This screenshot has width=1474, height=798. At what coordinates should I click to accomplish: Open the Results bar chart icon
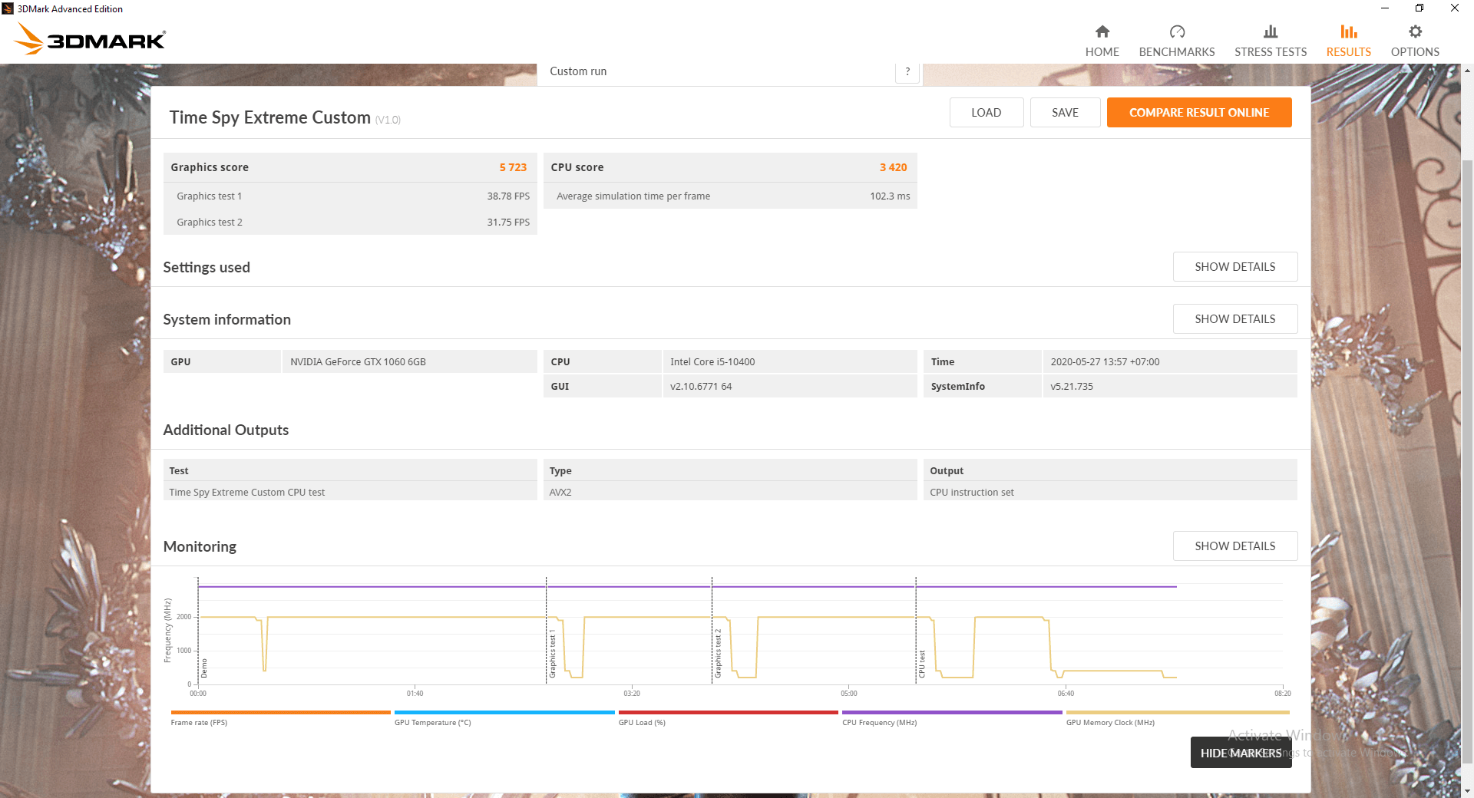1348,31
